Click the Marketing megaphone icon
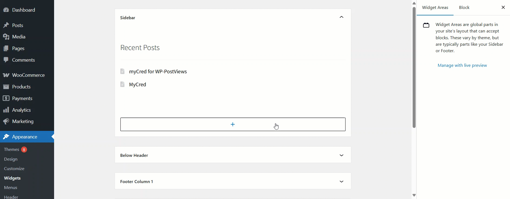 (6, 121)
